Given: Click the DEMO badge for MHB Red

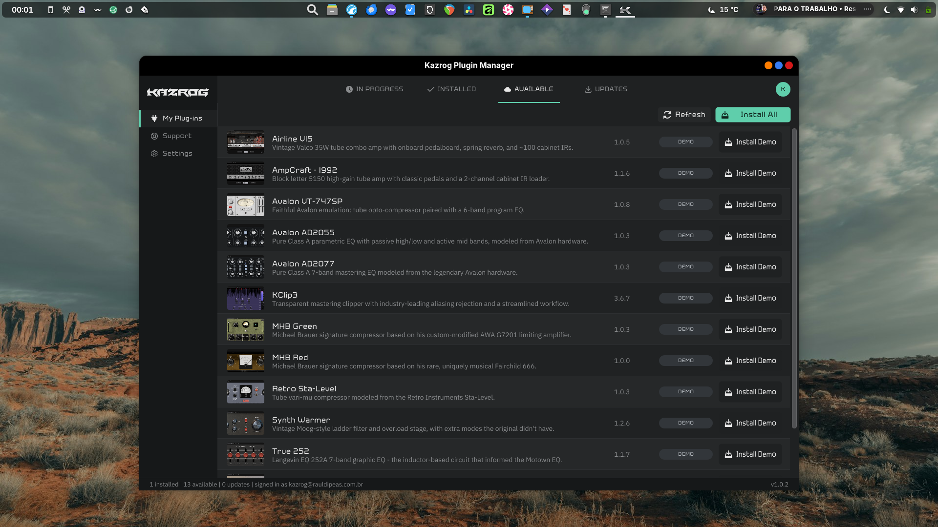Looking at the screenshot, I should pos(685,361).
